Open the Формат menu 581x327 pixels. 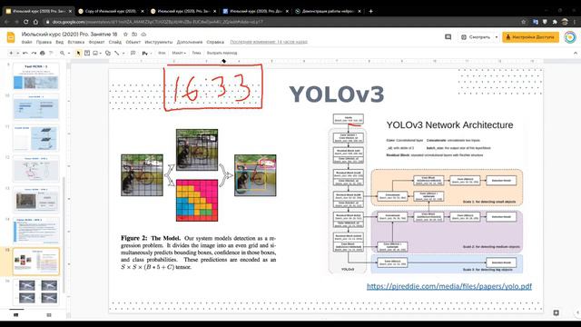tap(97, 43)
